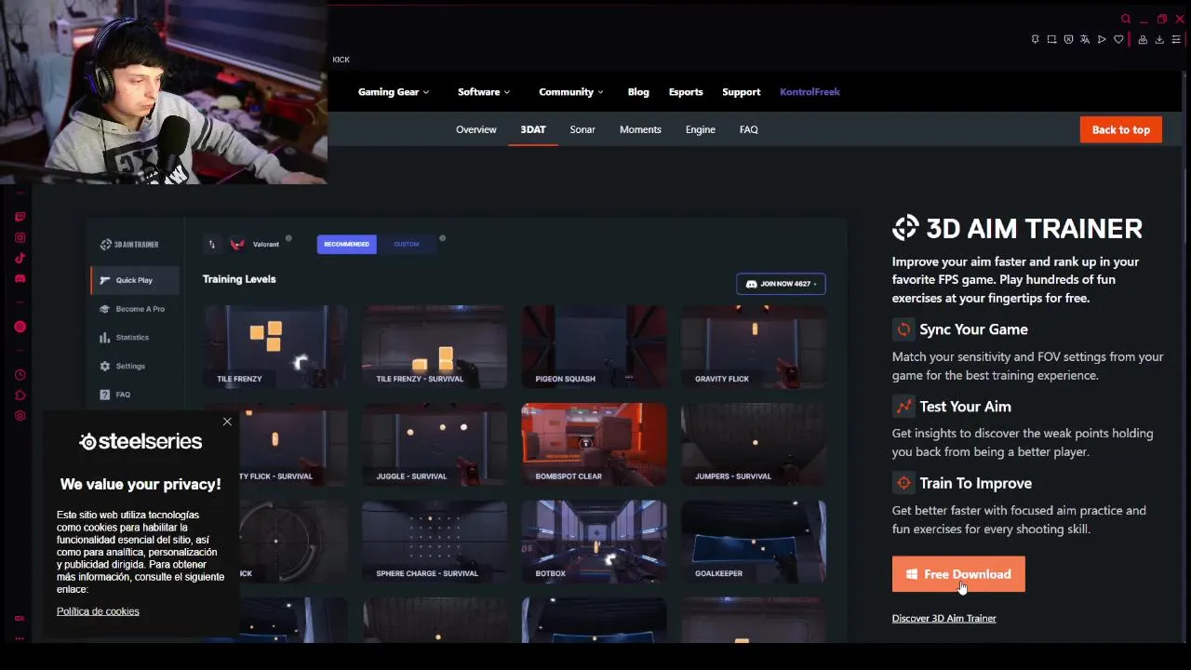Viewport: 1191px width, 670px height.
Task: Open the Tile Frenzy training level
Action: [275, 346]
